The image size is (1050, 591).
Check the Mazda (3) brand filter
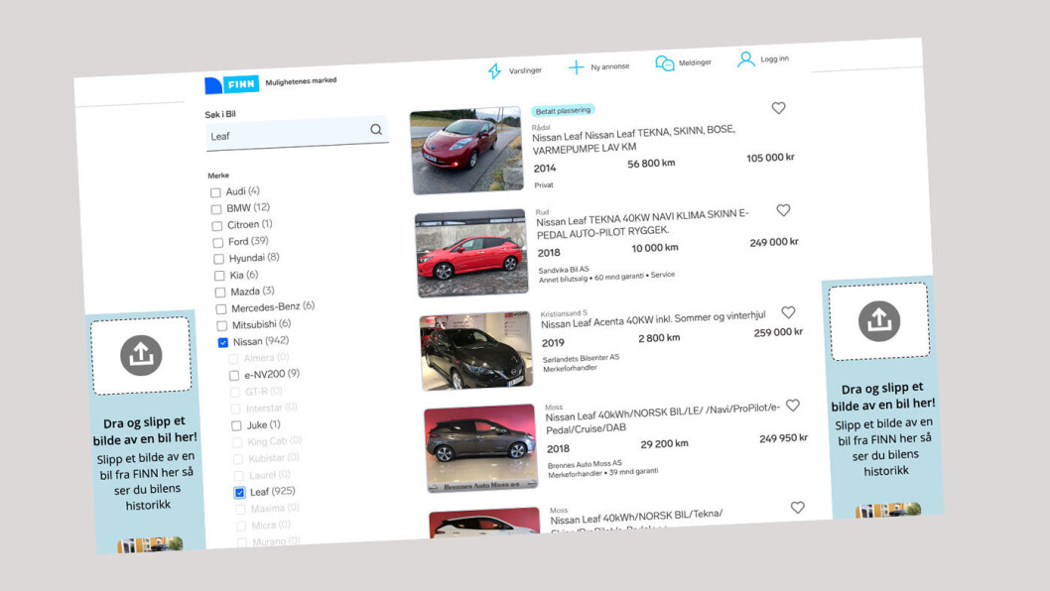pyautogui.click(x=220, y=293)
